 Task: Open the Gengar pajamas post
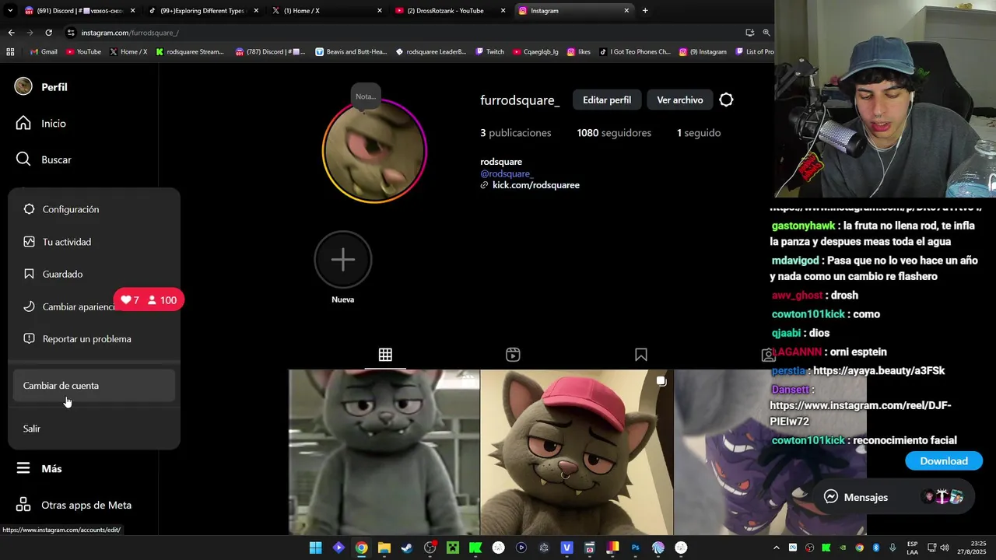tap(770, 453)
